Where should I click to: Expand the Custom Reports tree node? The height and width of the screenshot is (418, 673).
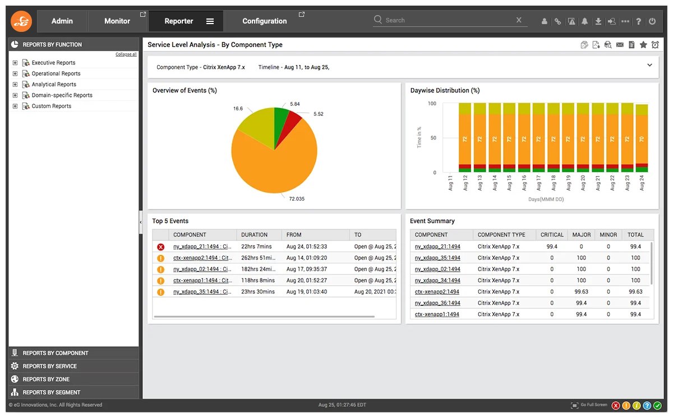pos(15,106)
